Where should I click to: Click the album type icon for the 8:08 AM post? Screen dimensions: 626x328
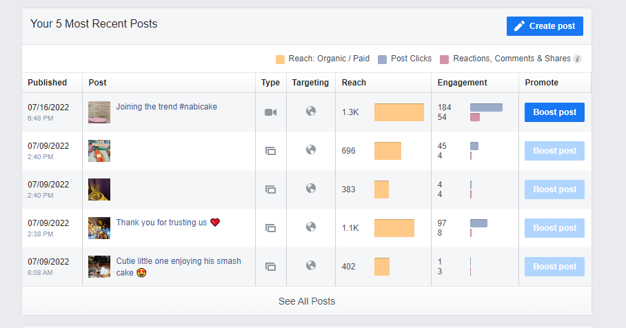(x=271, y=267)
